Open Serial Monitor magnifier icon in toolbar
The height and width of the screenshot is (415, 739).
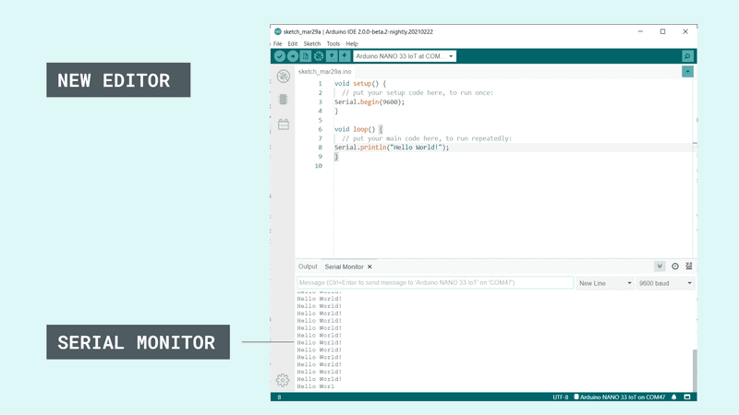[687, 56]
